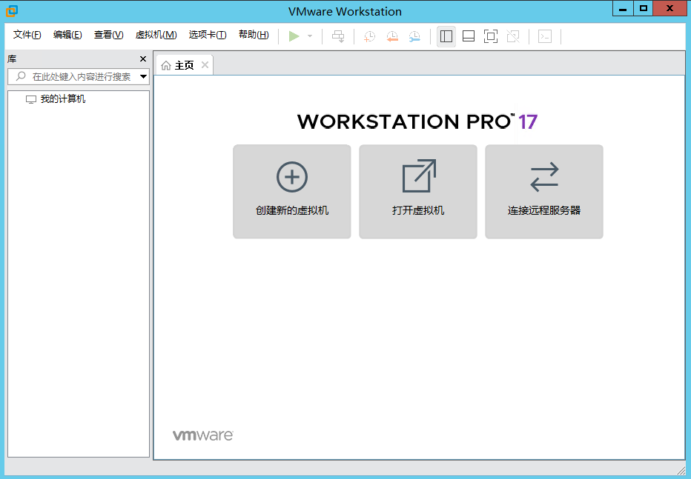Enter full screen mode icon
Image resolution: width=691 pixels, height=479 pixels.
click(491, 36)
